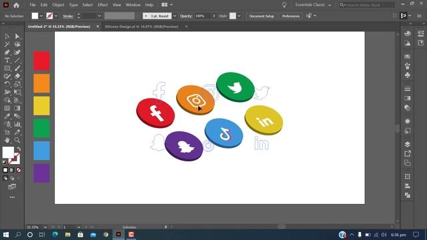Select the Gradient tool
The width and height of the screenshot is (427, 240).
point(17,108)
